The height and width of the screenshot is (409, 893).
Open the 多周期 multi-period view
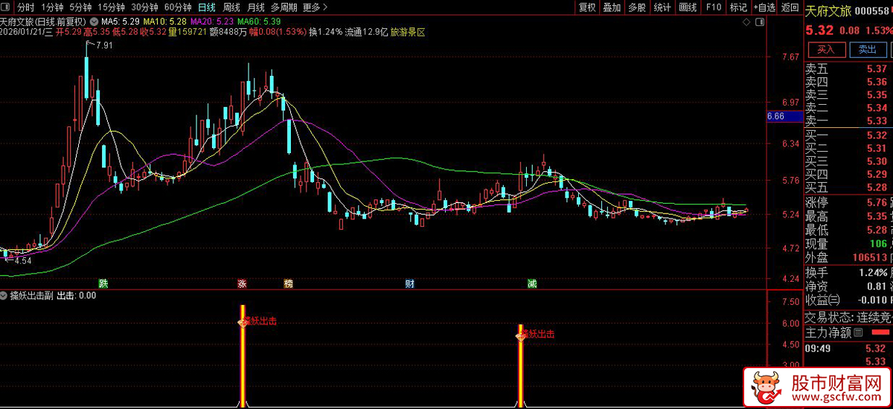click(x=284, y=7)
